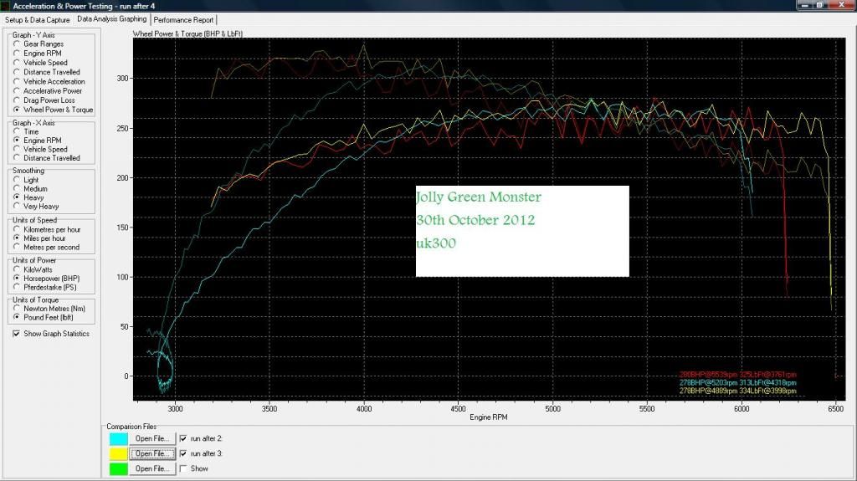This screenshot has width=857, height=481.
Task: Click Open File next to cyan swatch
Action: pyautogui.click(x=151, y=438)
